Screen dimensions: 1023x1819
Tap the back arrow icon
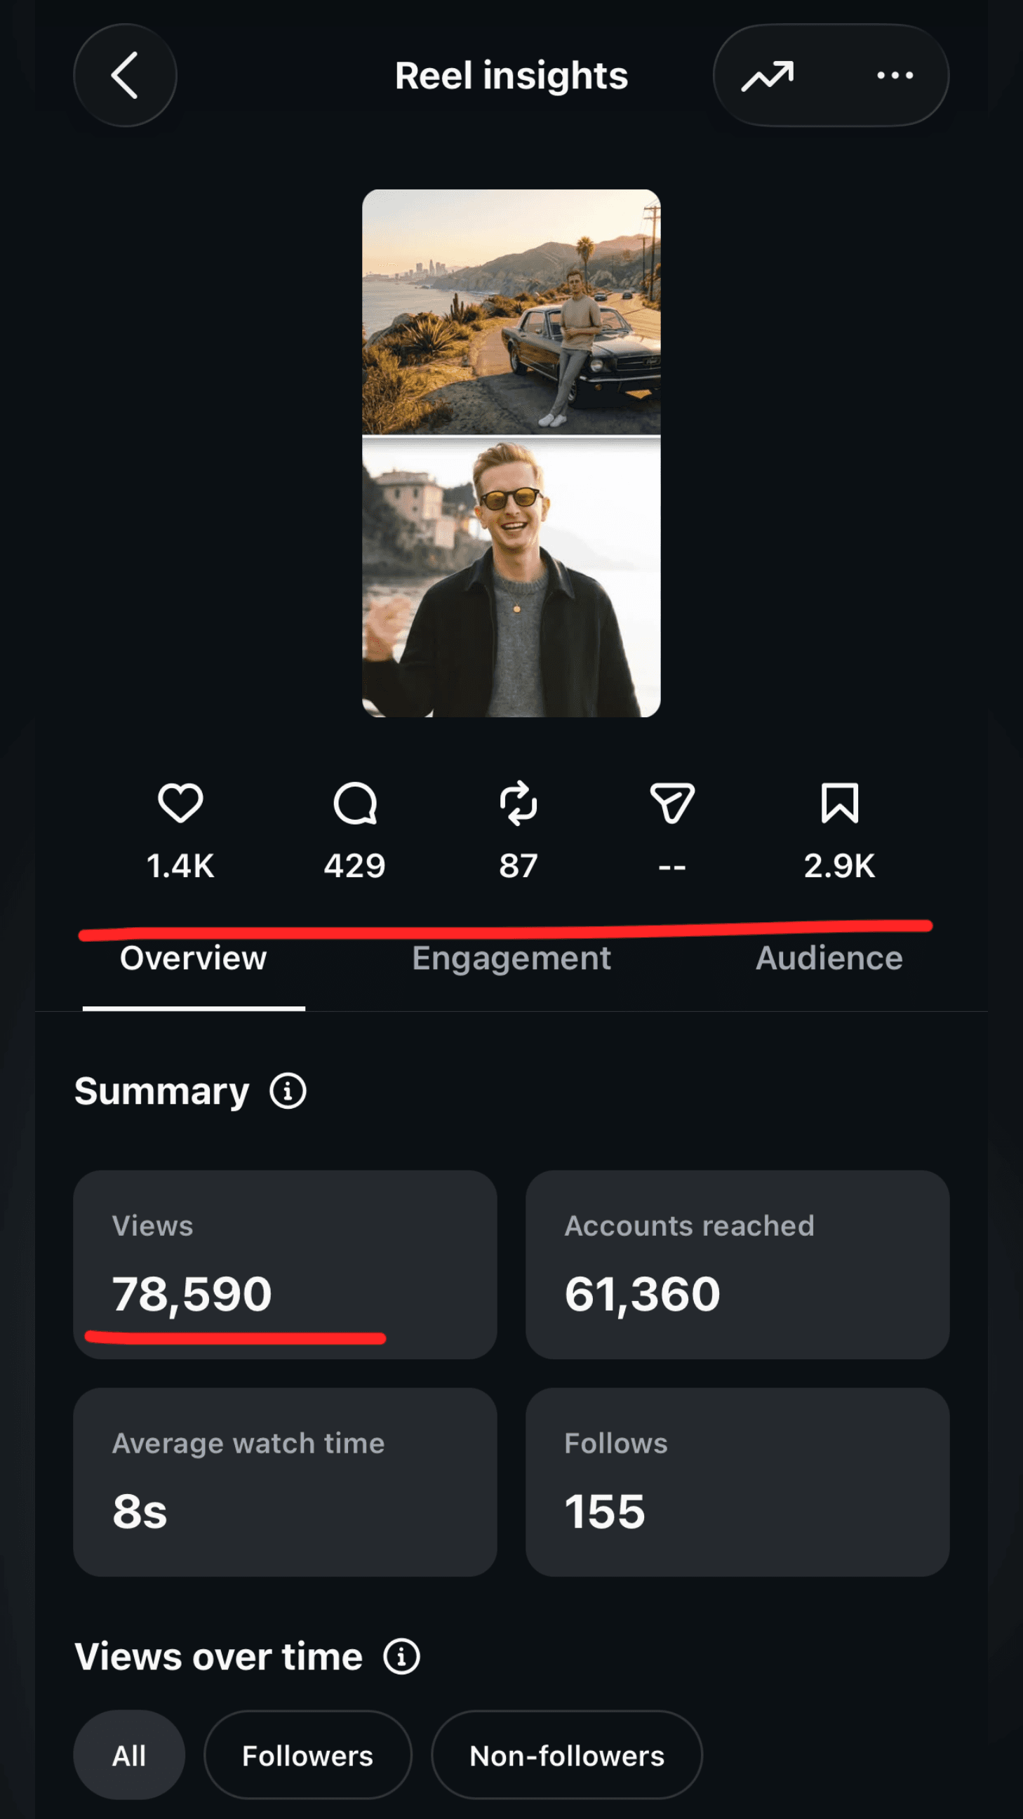tap(125, 75)
